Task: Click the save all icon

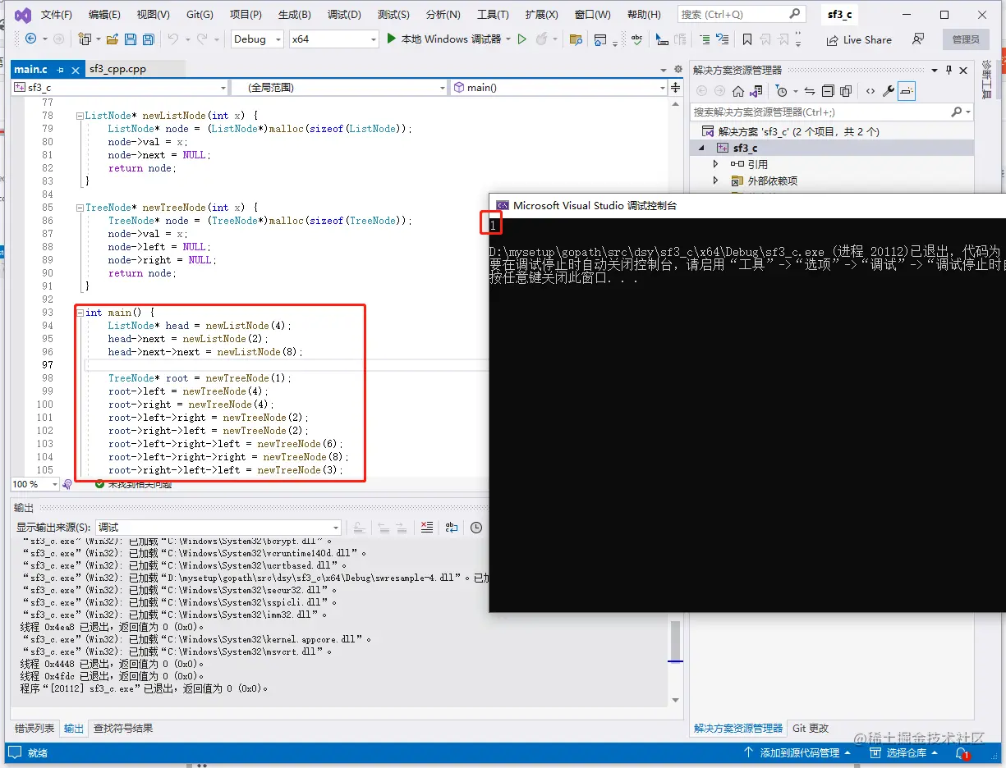Action: (148, 39)
